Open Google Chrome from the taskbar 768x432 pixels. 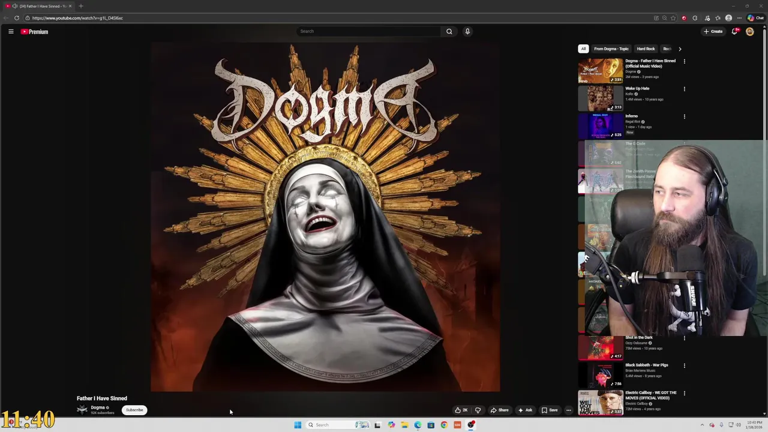[x=444, y=425]
